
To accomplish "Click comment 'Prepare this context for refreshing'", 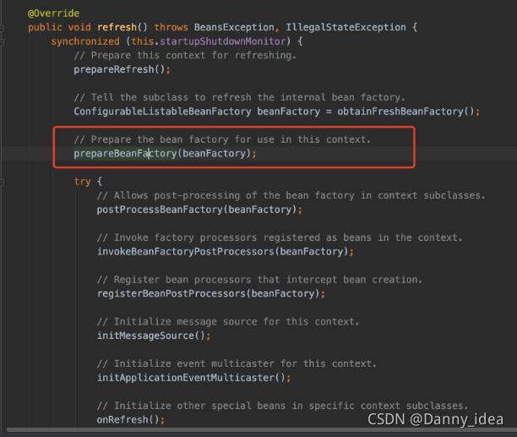I will click(185, 56).
